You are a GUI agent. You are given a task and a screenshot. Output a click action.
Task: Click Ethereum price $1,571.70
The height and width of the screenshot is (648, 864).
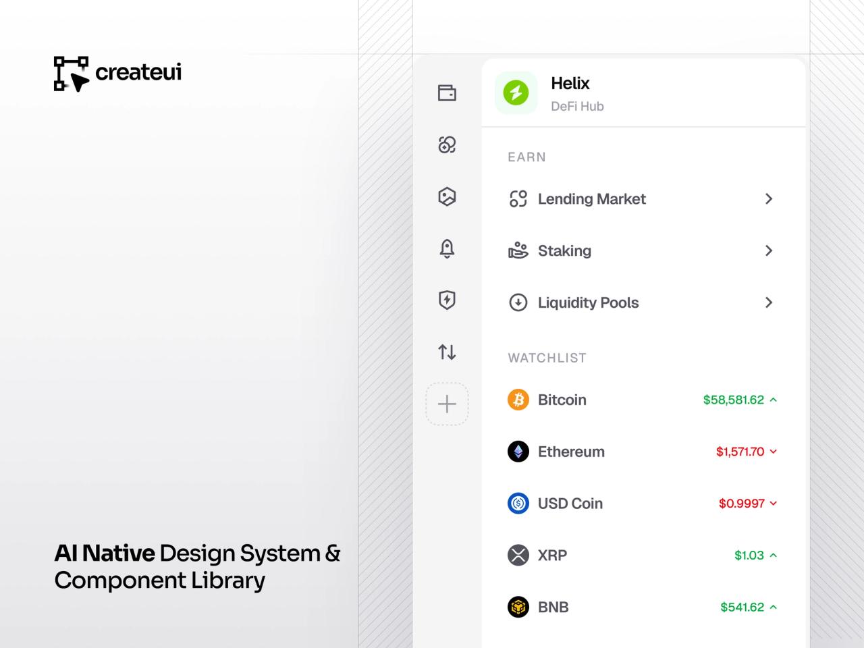[740, 452]
